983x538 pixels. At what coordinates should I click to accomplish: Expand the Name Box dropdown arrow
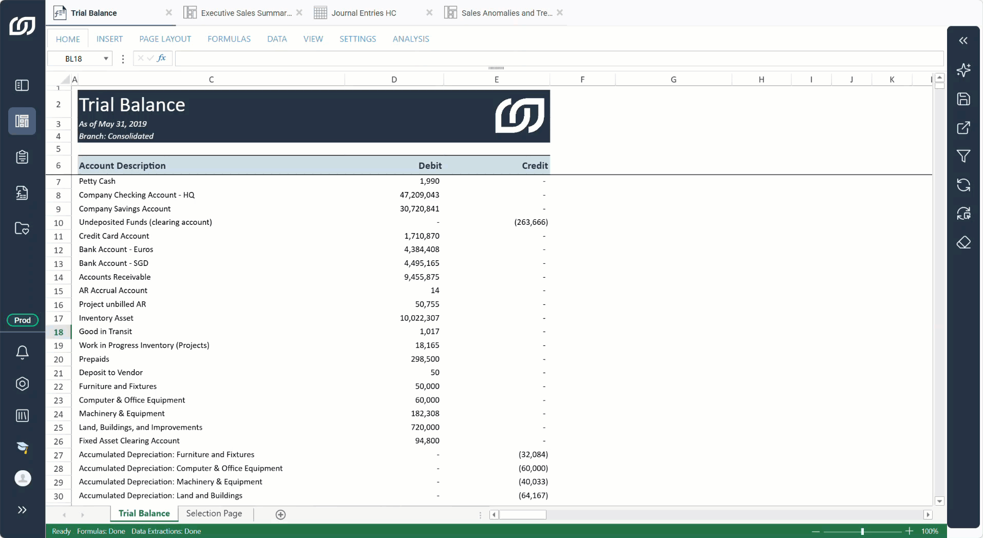point(106,59)
